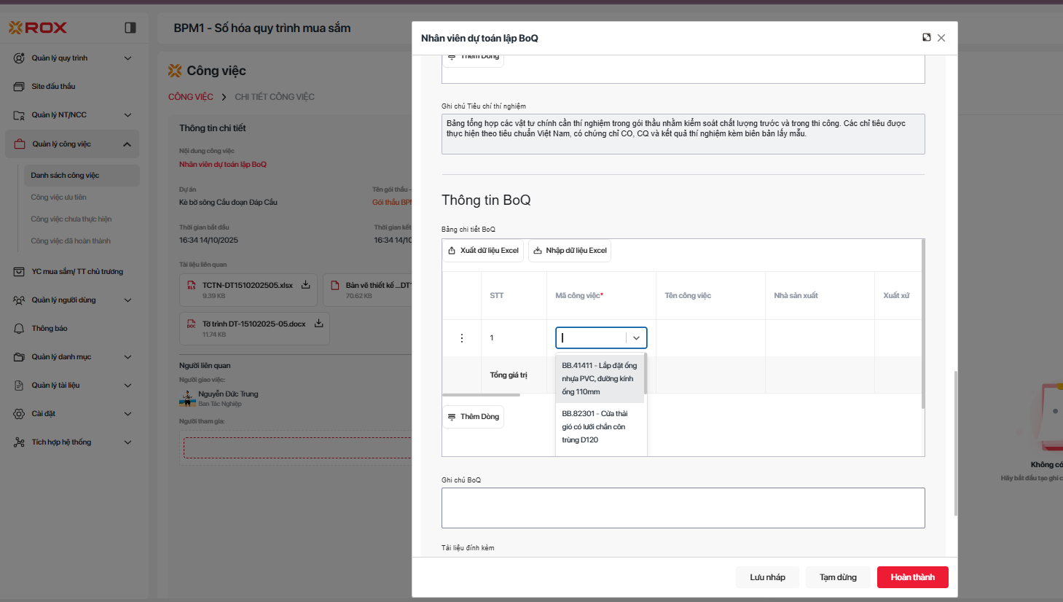Expand the Cài đặt menu
This screenshot has height=602, width=1063.
coord(128,414)
